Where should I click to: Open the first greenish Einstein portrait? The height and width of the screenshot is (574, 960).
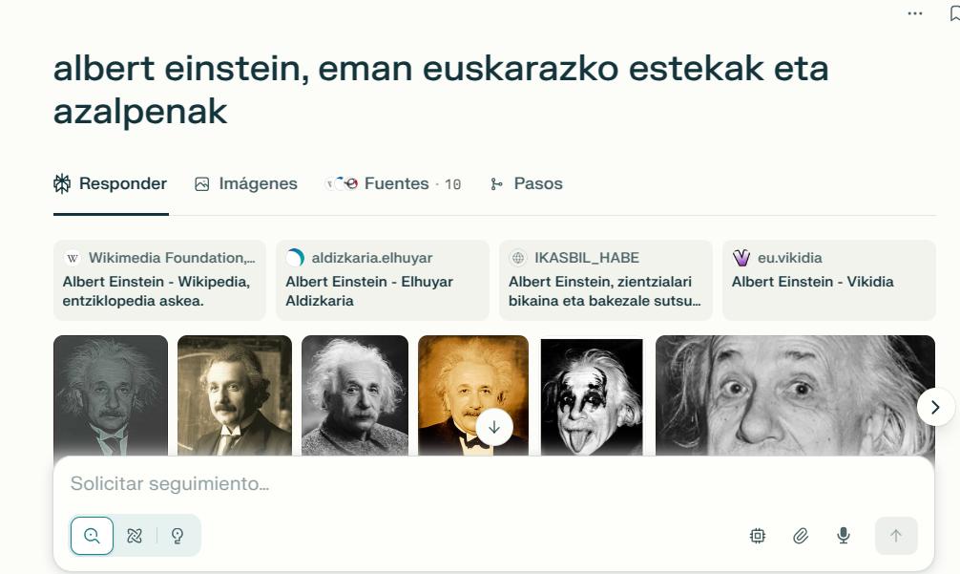click(110, 395)
